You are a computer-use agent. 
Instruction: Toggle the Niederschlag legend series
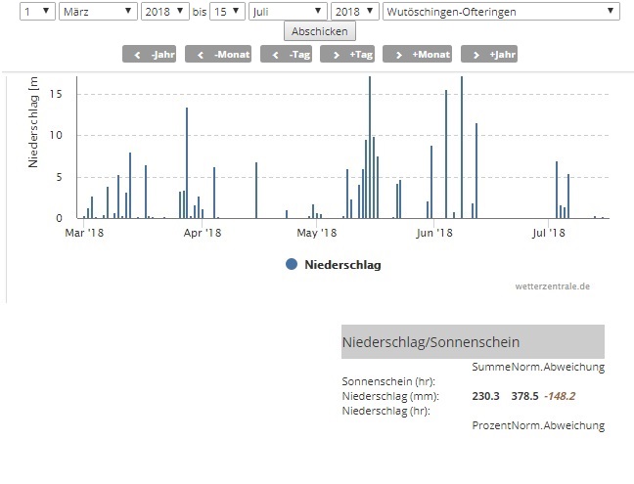342,265
